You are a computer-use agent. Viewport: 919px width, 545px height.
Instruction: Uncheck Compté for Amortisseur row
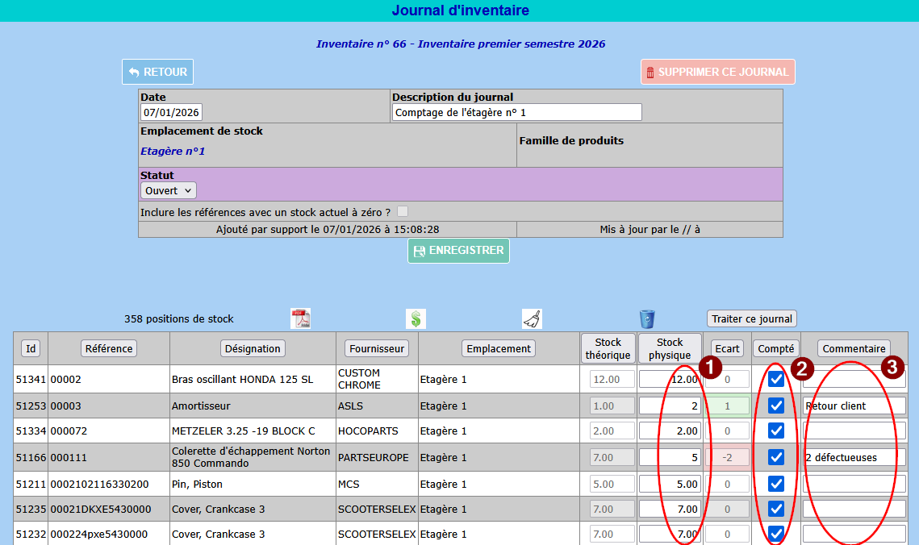(x=775, y=406)
